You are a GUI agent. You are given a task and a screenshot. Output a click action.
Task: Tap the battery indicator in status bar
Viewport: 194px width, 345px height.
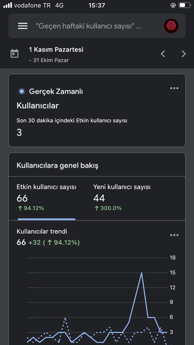click(184, 5)
